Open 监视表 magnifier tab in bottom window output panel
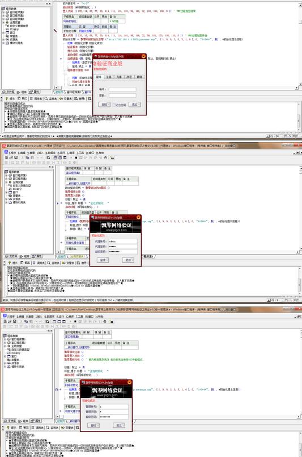 (x=53, y=427)
